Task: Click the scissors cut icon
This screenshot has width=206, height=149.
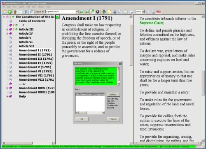Action: pos(115,12)
